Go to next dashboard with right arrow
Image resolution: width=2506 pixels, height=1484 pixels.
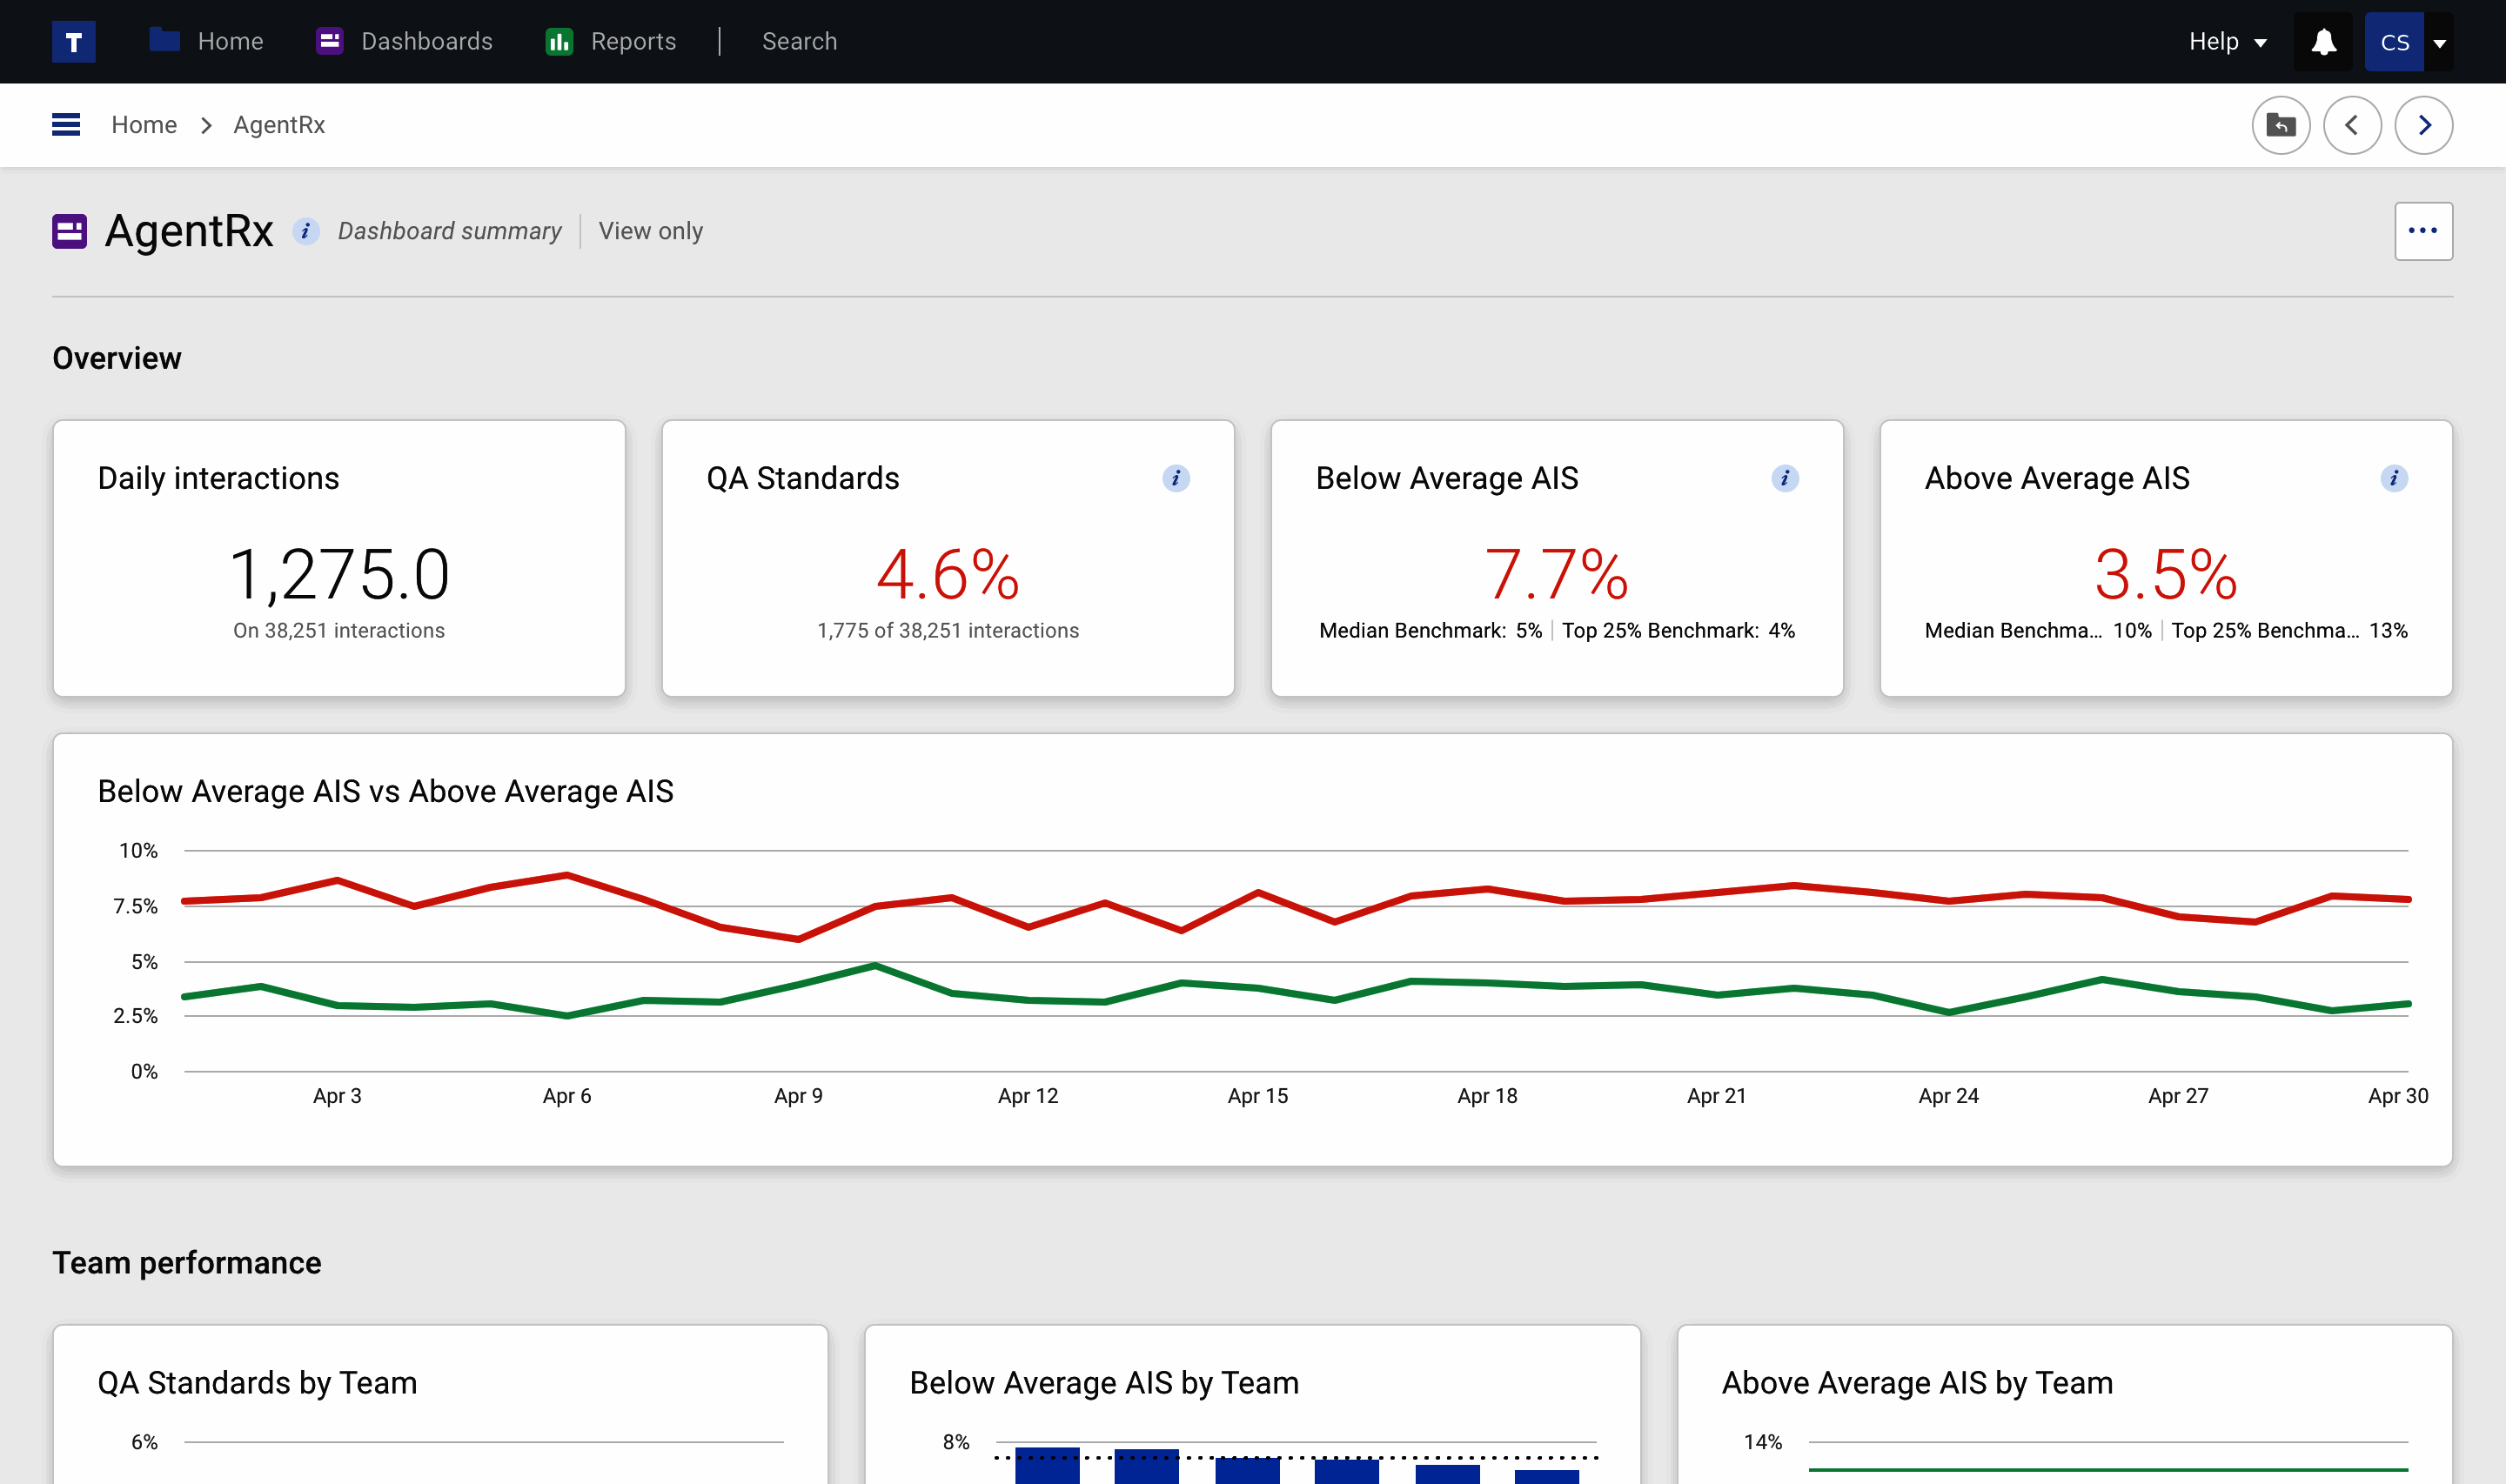tap(2423, 125)
